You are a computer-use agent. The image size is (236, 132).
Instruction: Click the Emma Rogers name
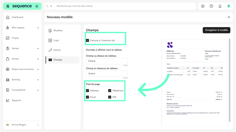coord(19,125)
